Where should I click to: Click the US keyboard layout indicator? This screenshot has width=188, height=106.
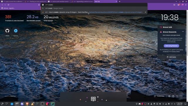(166, 104)
